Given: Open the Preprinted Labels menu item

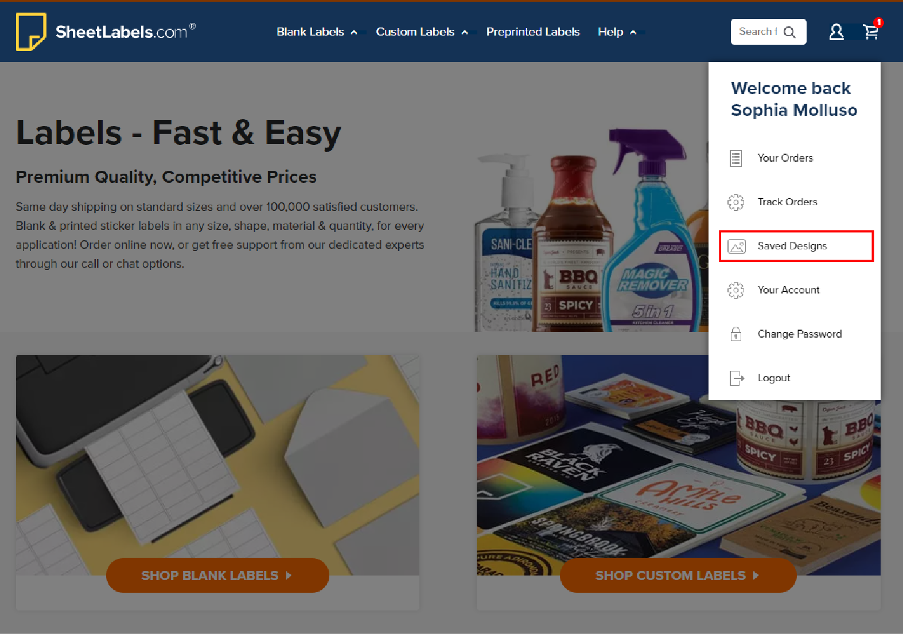Looking at the screenshot, I should tap(533, 32).
